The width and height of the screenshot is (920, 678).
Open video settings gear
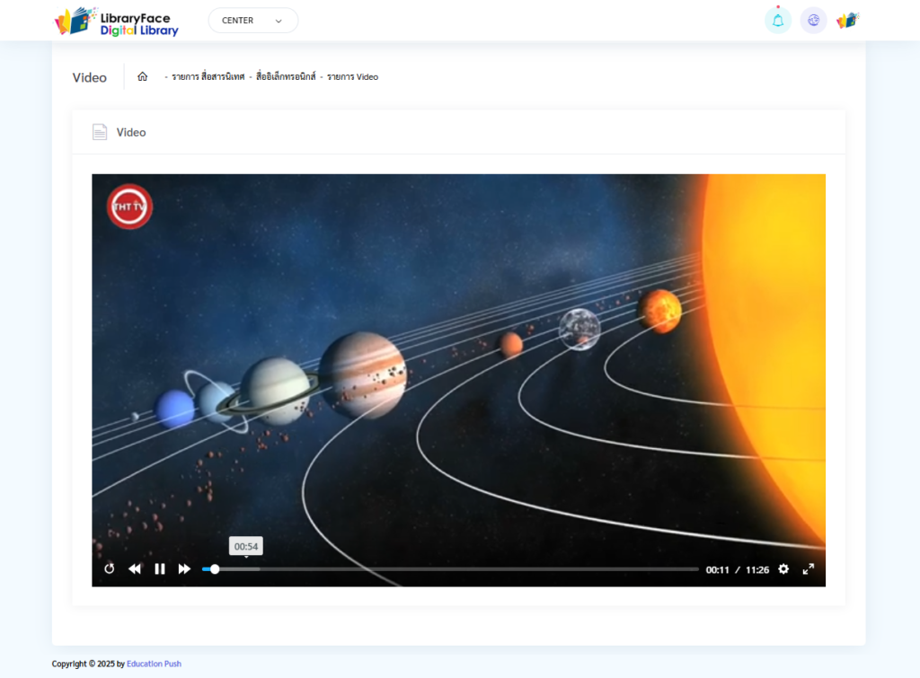pos(783,568)
